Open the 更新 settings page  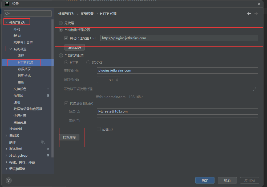tap(21, 82)
